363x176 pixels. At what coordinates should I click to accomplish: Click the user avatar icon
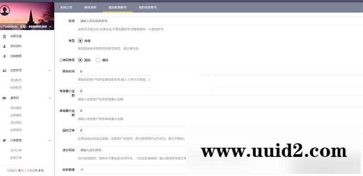(5, 10)
